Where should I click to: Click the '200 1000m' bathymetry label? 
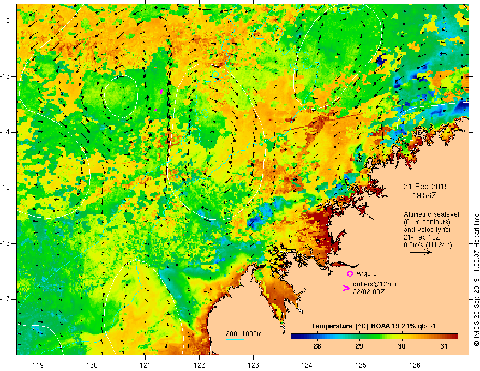(244, 334)
